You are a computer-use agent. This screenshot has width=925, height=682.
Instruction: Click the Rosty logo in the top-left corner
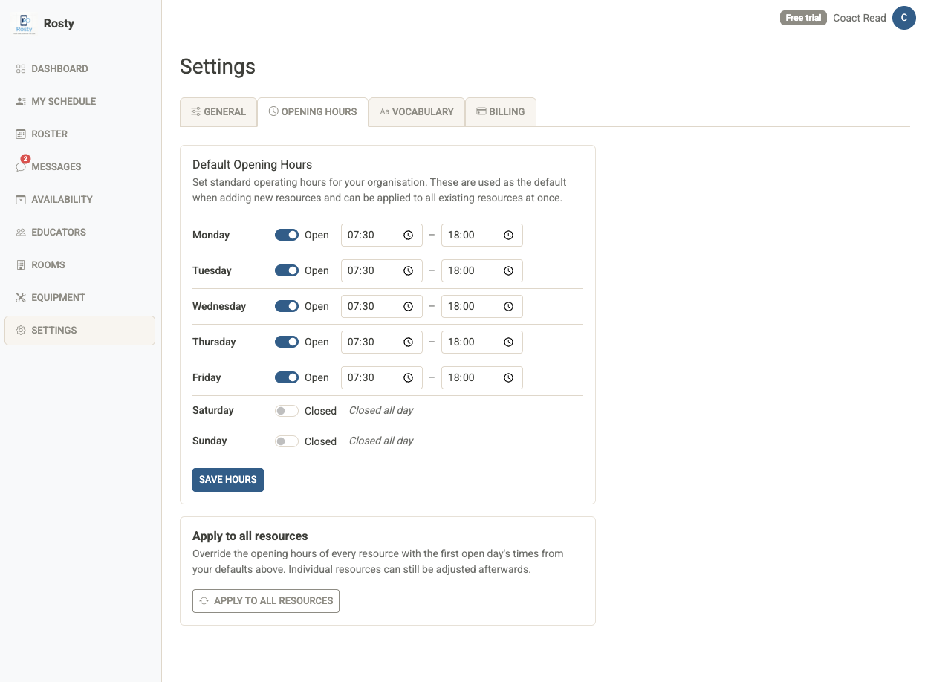coord(25,23)
